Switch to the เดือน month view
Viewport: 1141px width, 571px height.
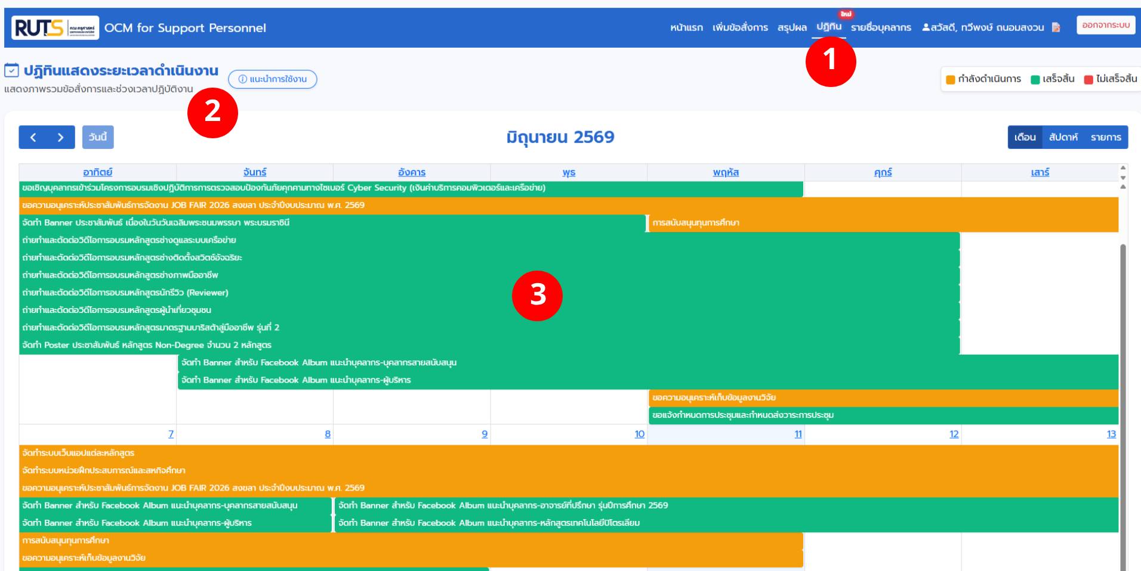pyautogui.click(x=1025, y=137)
